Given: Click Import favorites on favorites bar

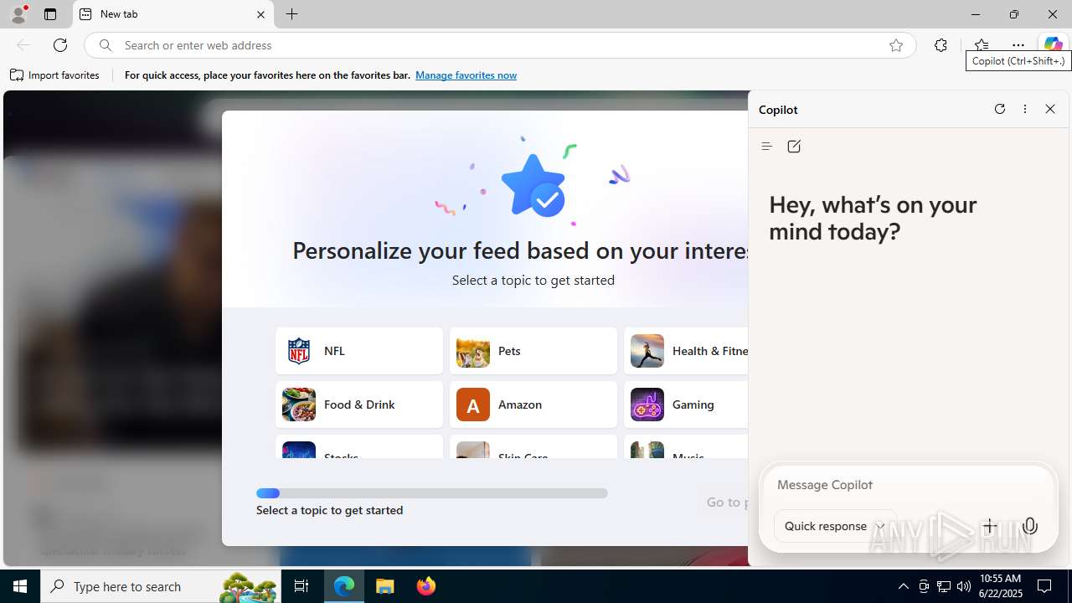Looking at the screenshot, I should (x=55, y=75).
